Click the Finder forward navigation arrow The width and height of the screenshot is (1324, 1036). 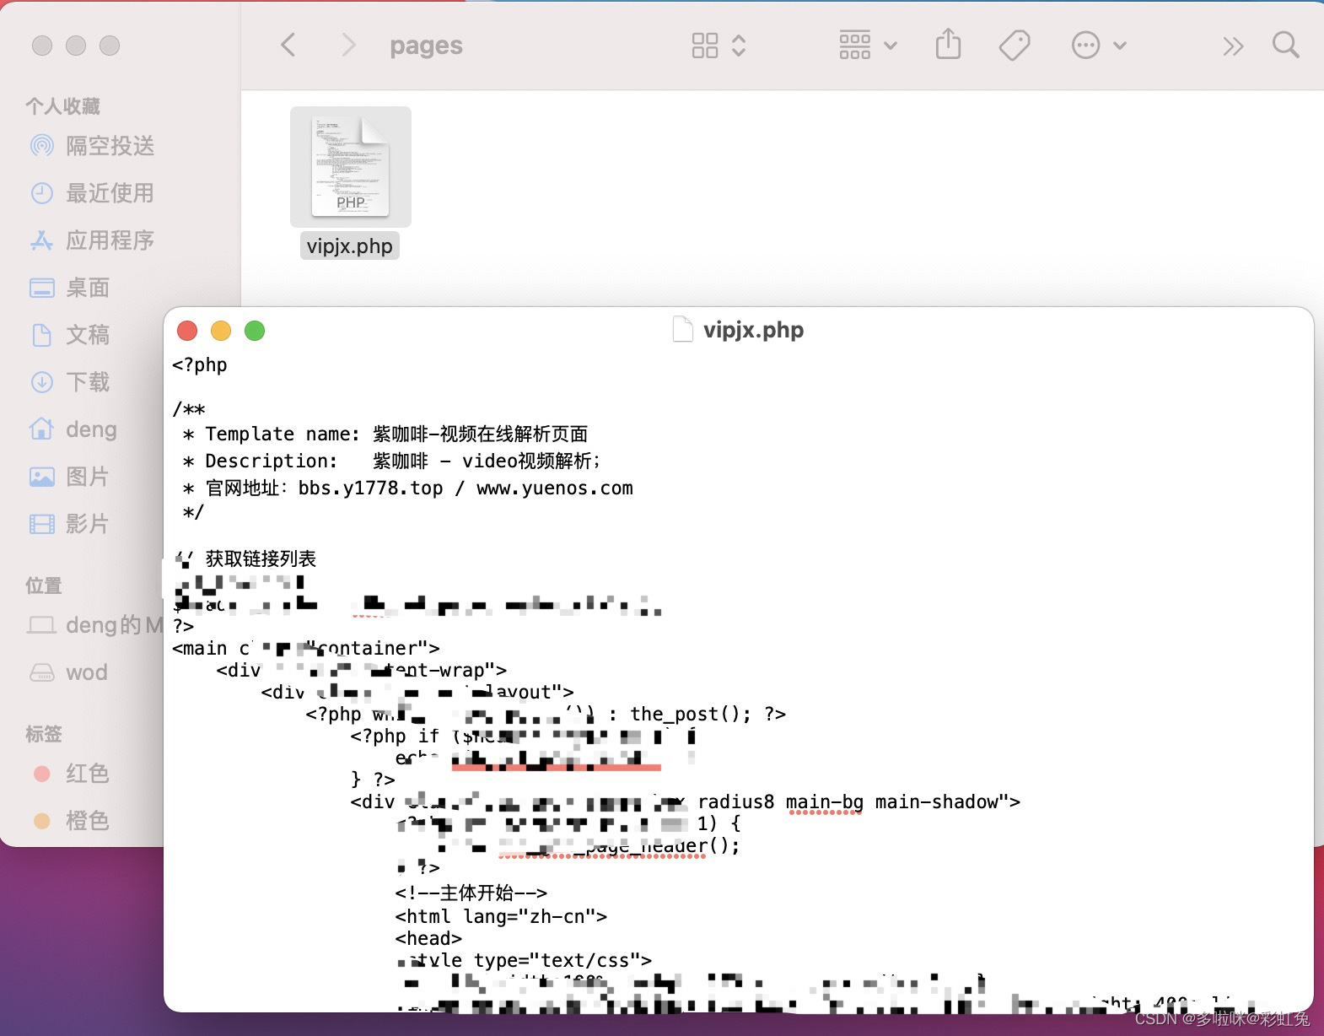point(347,45)
